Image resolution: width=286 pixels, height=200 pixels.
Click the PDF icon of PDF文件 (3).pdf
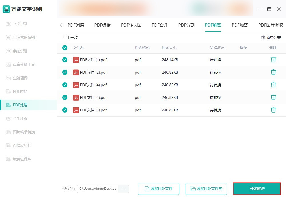pos(76,110)
